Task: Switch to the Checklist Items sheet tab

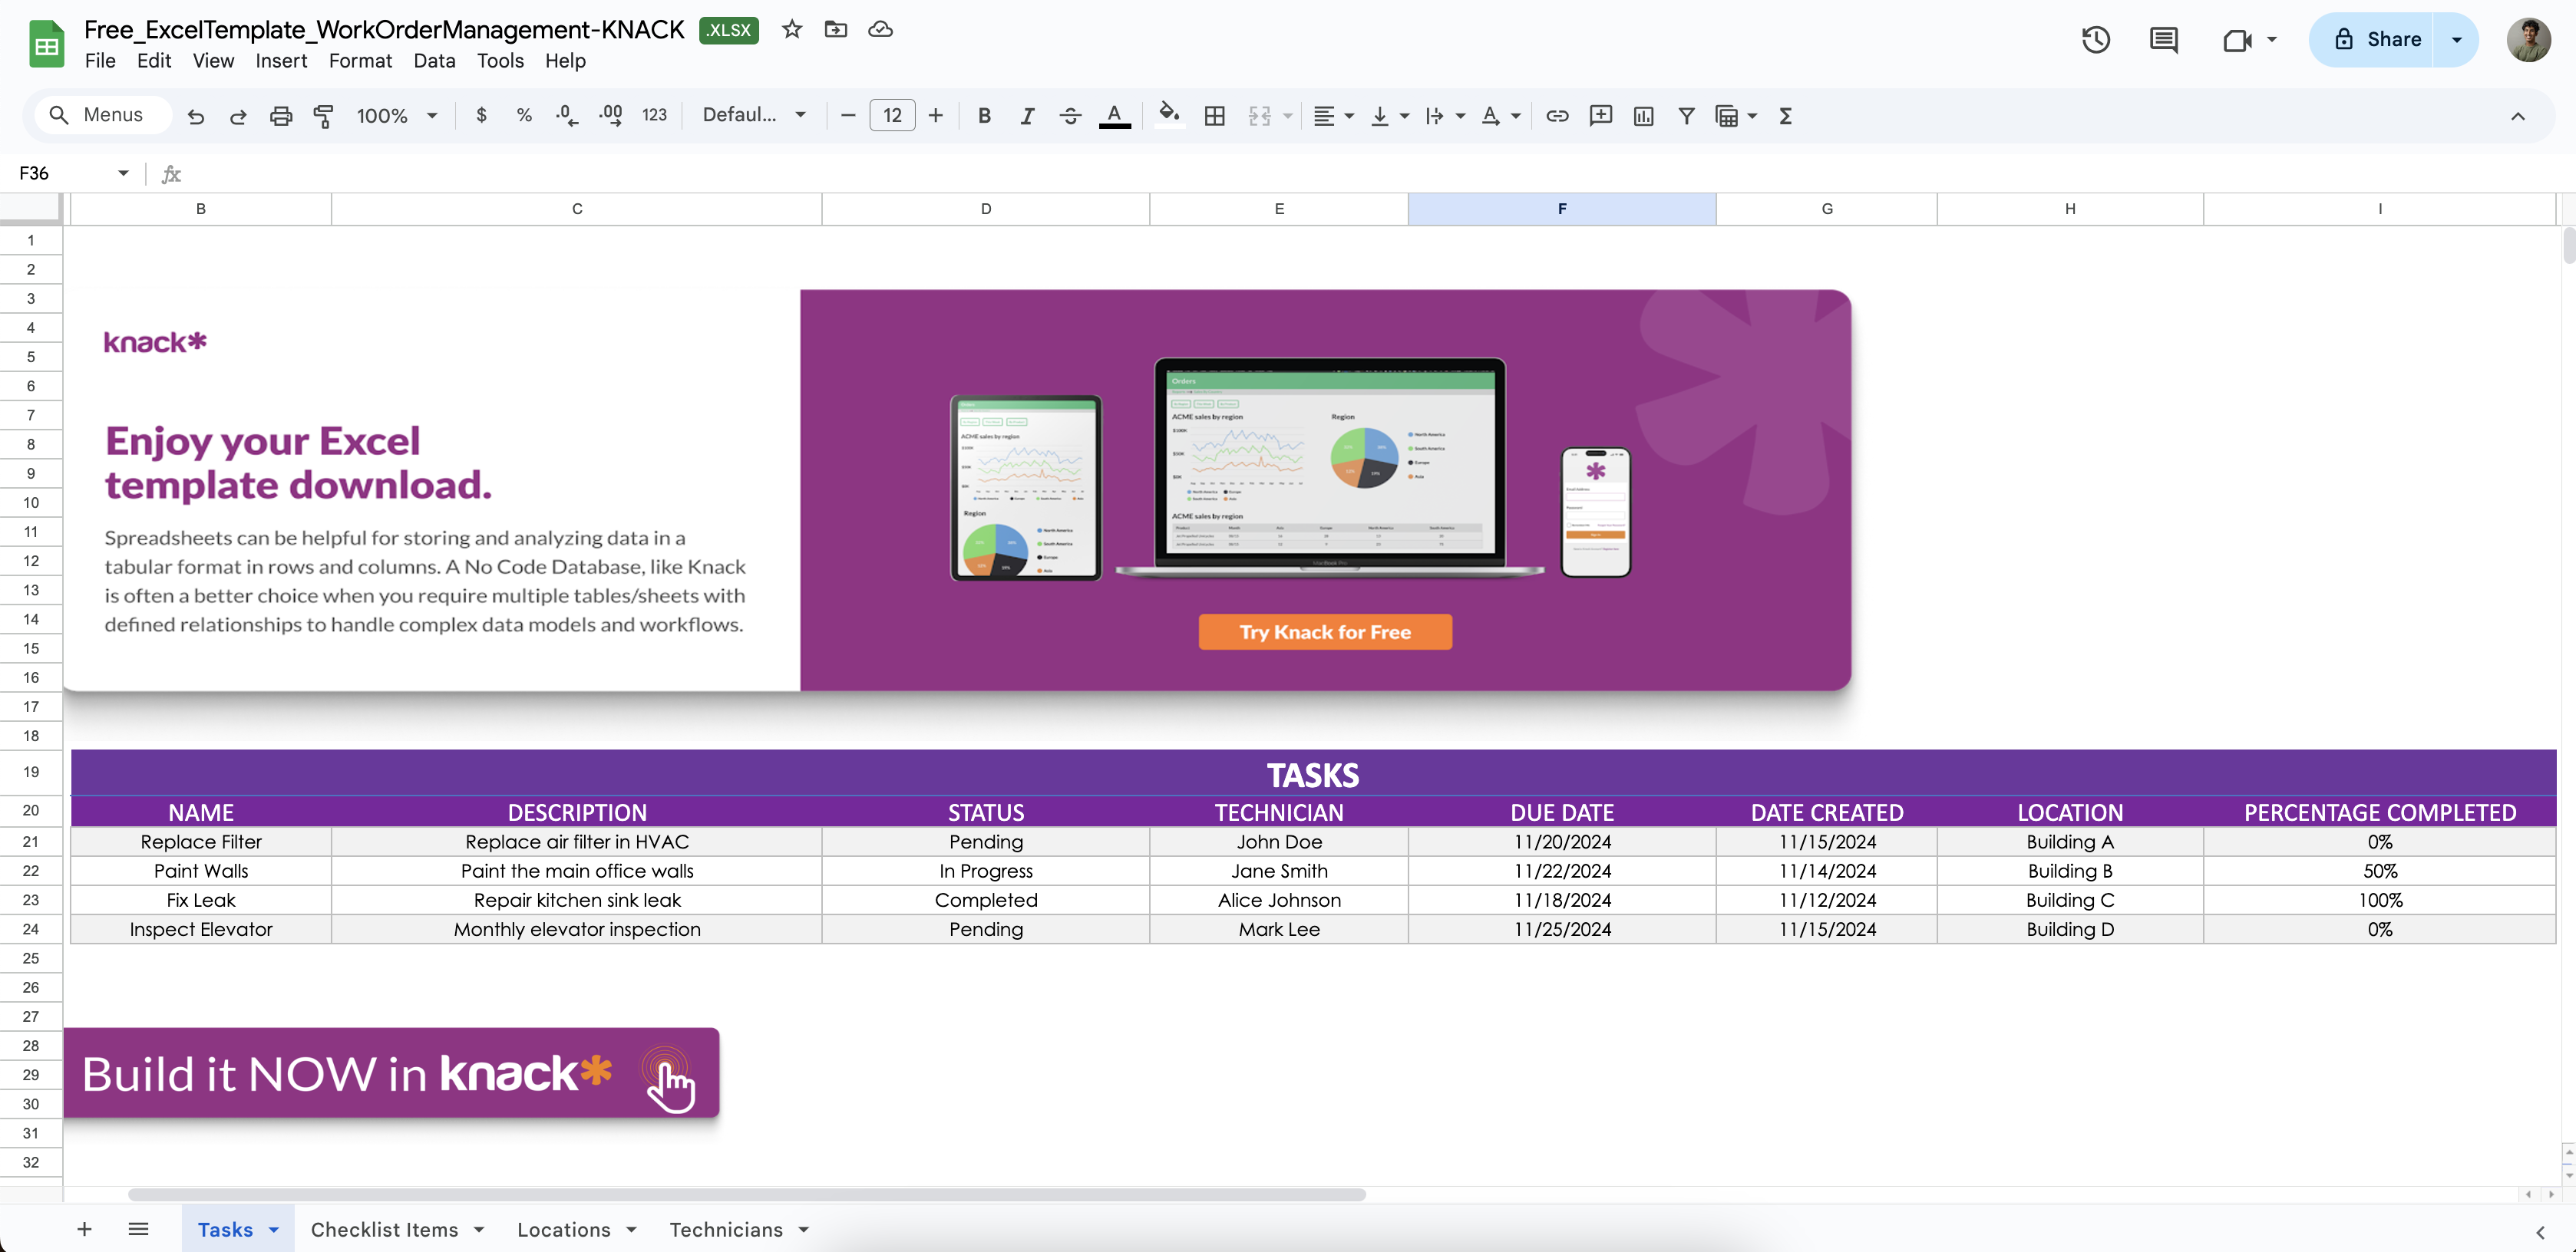Action: click(384, 1229)
